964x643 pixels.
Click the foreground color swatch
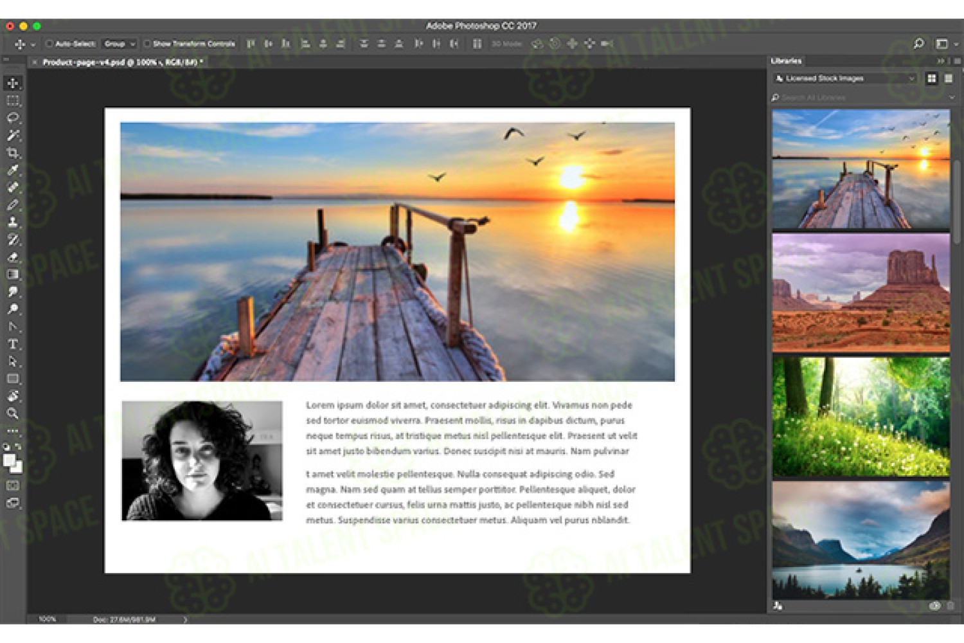[x=9, y=460]
